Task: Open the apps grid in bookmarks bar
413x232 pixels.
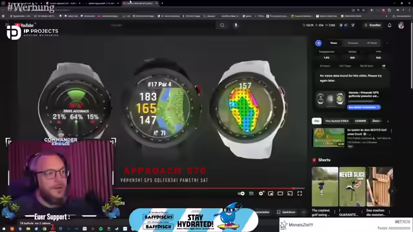Action: [x=3, y=16]
